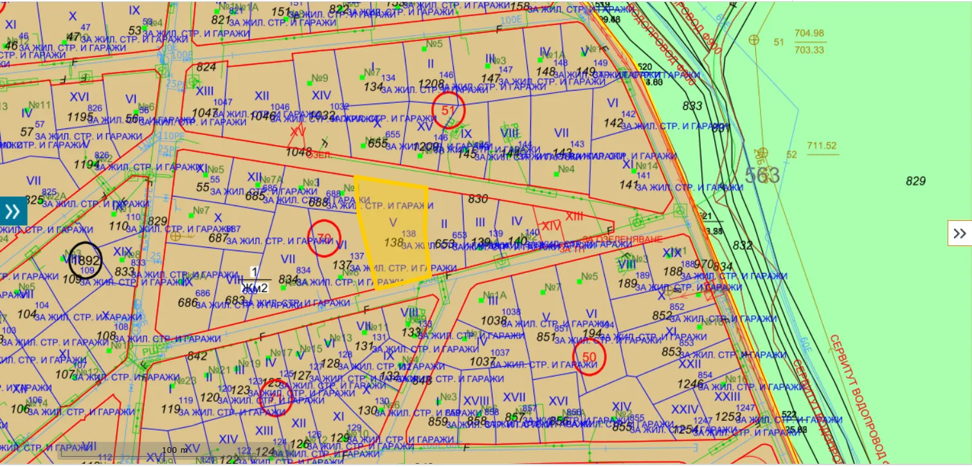Image resolution: width=972 pixels, height=467 pixels.
Task: Click the italic parcel number 1194
Action: pos(87,164)
